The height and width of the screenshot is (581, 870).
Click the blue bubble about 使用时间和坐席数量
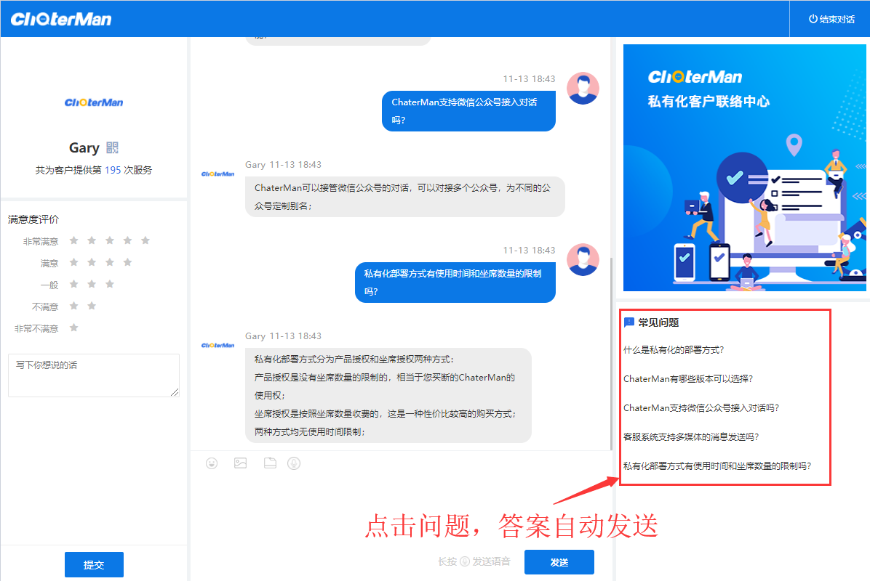(x=455, y=283)
